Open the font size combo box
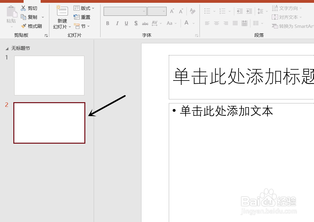This screenshot has height=222, width=314. (157, 11)
